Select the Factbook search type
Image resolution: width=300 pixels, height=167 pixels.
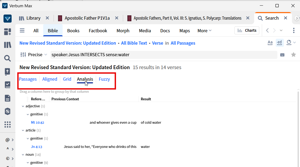[x=98, y=31]
